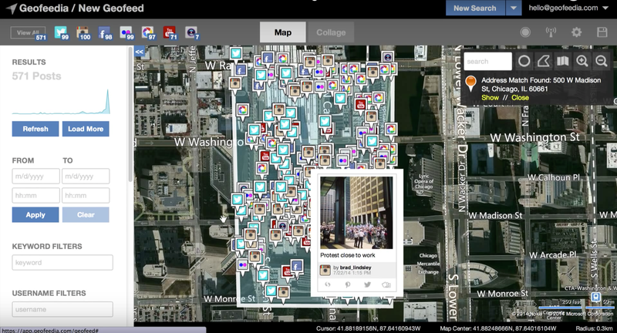
Task: Click the FROM date field
Action: [35, 176]
